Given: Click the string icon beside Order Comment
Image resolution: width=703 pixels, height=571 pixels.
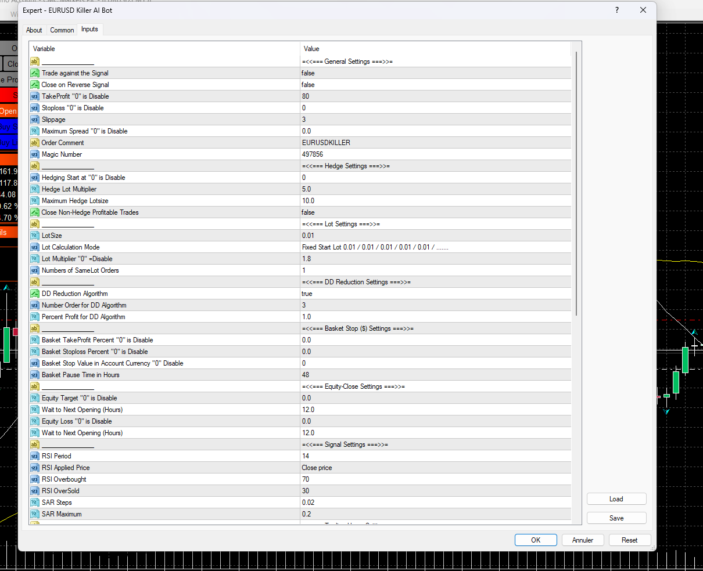Looking at the screenshot, I should tap(35, 143).
